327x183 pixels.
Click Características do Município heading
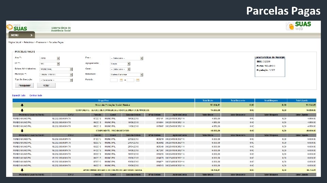coord(270,57)
